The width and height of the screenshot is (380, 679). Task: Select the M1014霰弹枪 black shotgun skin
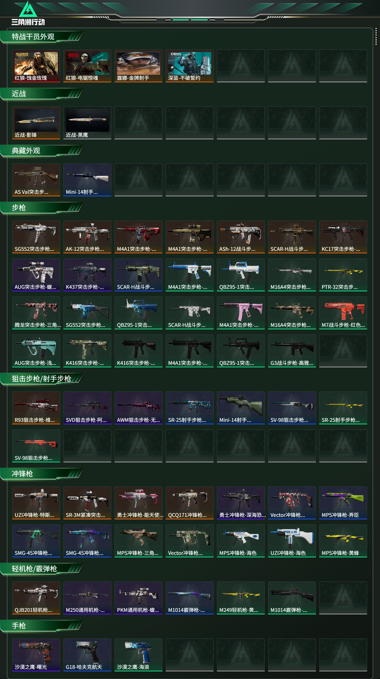tap(292, 598)
